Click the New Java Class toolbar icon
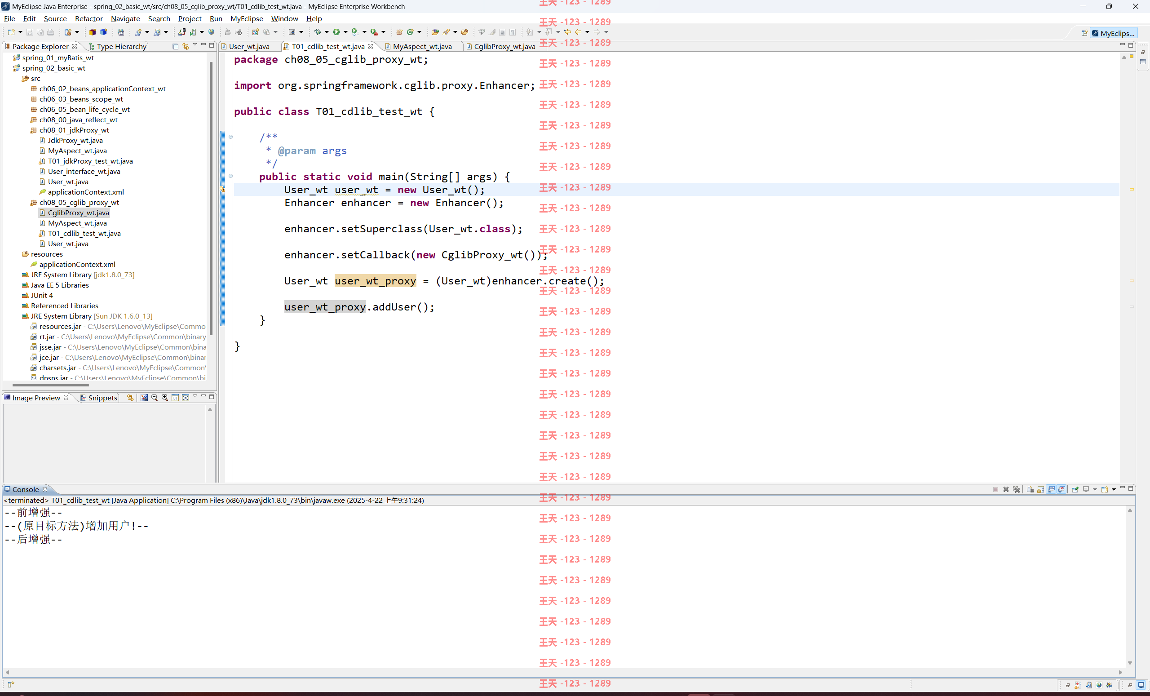Viewport: 1150px width, 696px height. (410, 32)
